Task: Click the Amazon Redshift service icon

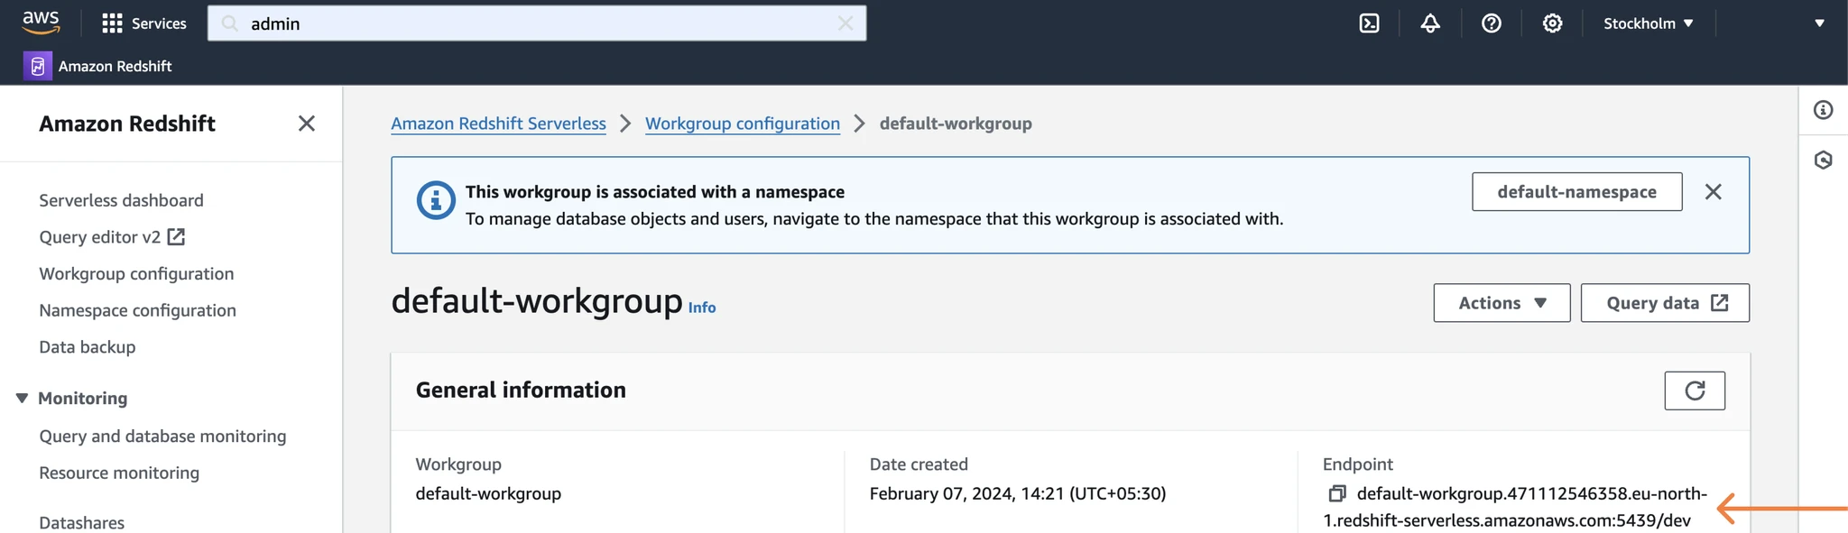Action: (37, 66)
